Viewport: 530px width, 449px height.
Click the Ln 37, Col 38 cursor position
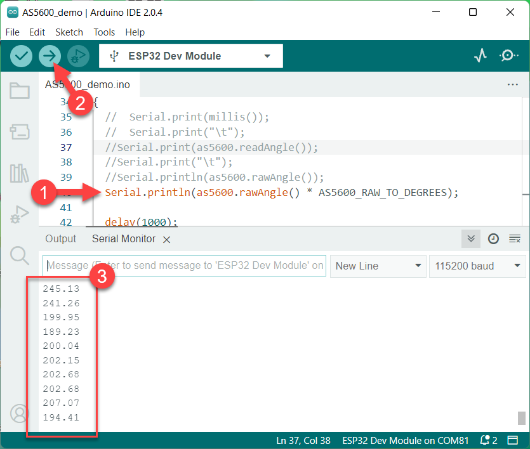pos(303,441)
